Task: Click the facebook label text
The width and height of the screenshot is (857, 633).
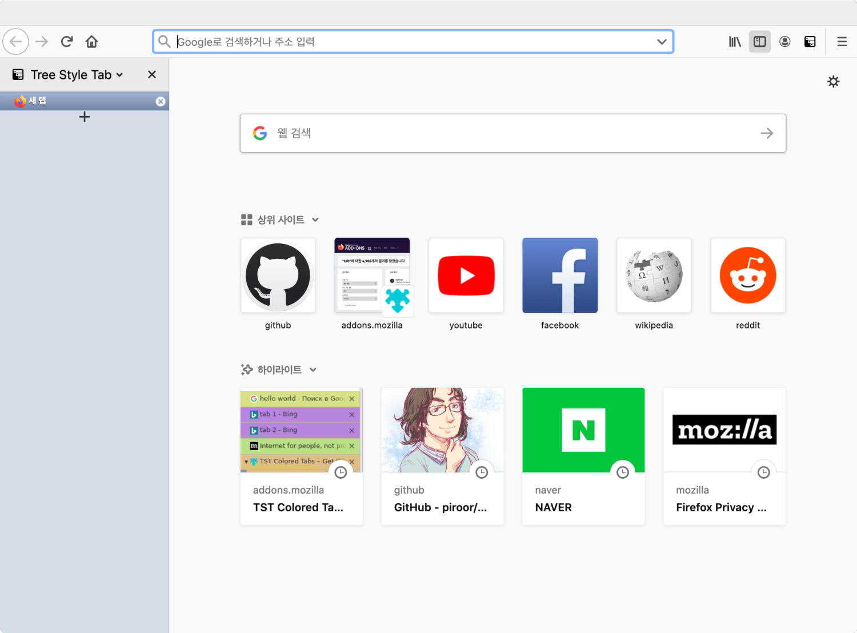Action: click(x=560, y=325)
